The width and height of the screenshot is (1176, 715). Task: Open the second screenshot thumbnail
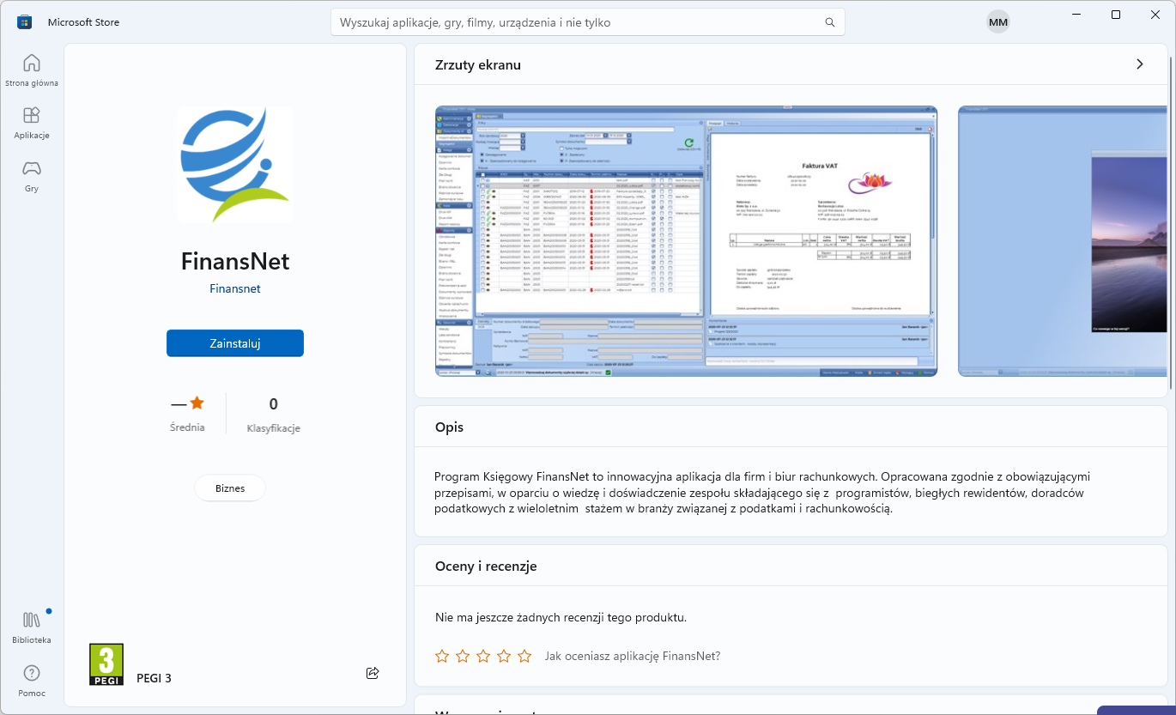pyautogui.click(x=1063, y=241)
